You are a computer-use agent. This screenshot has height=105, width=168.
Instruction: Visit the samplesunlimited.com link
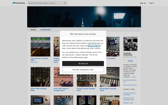click(x=130, y=81)
